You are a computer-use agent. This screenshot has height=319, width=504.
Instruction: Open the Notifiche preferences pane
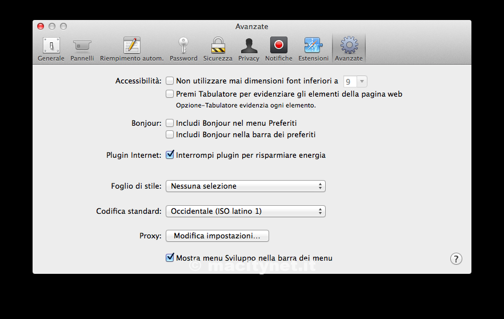(x=279, y=49)
